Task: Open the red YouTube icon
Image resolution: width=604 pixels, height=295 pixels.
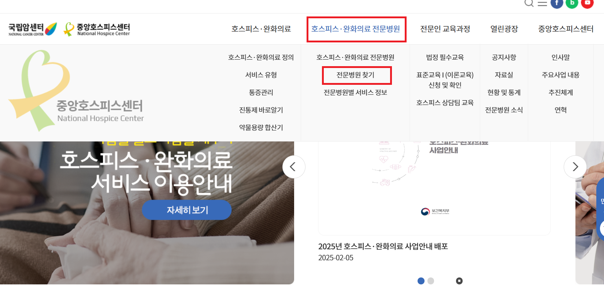Action: (x=587, y=3)
